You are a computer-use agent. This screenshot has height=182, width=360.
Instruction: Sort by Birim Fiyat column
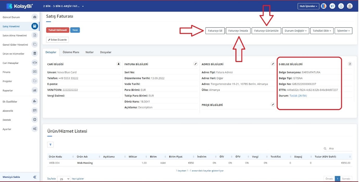pyautogui.click(x=181, y=157)
